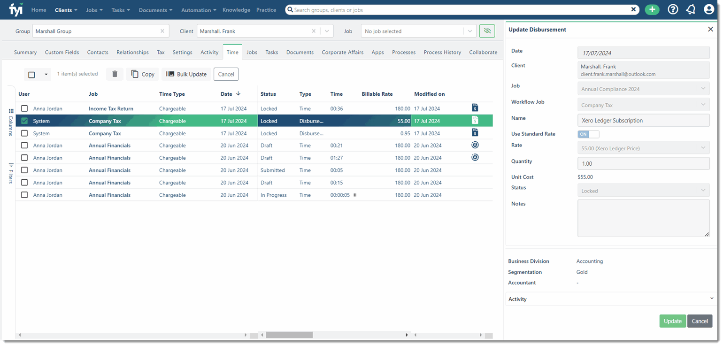This screenshot has height=346, width=723.
Task: Close the Update Disbursement panel
Action: click(710, 30)
